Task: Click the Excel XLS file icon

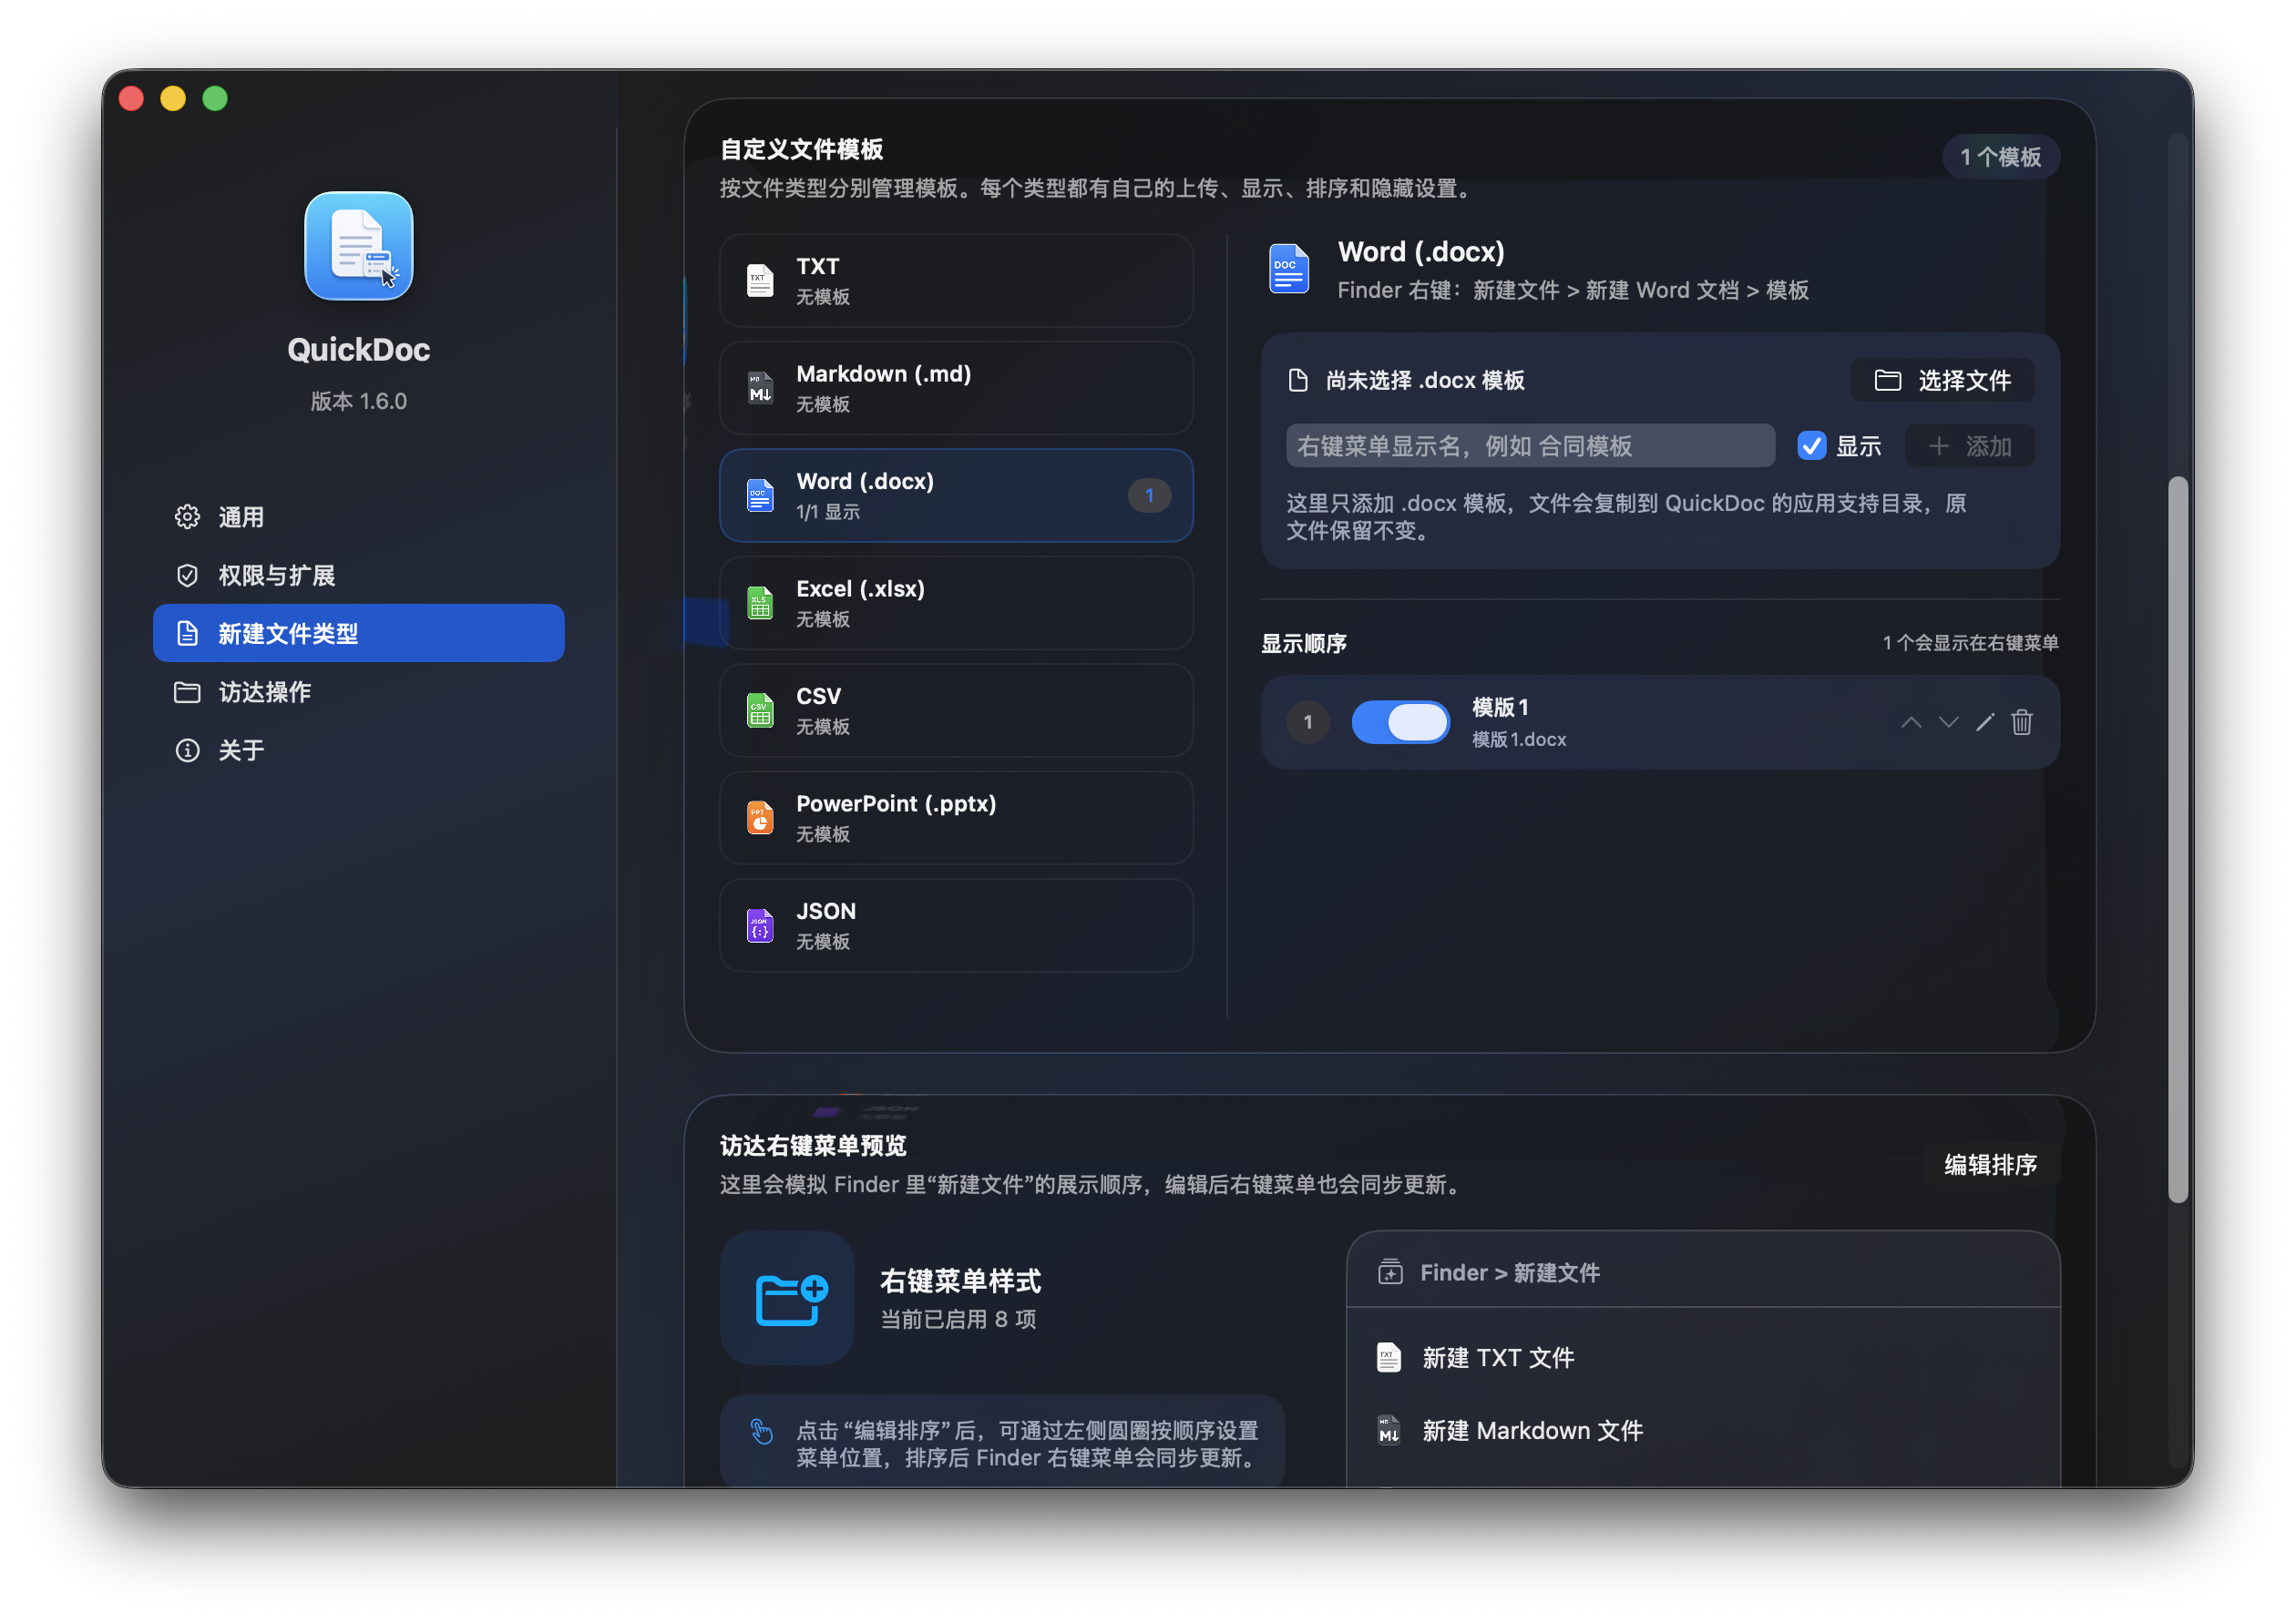Action: [x=760, y=603]
